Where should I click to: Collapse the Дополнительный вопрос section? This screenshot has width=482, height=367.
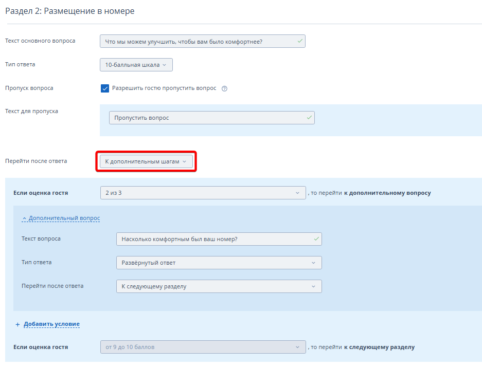[x=64, y=218]
